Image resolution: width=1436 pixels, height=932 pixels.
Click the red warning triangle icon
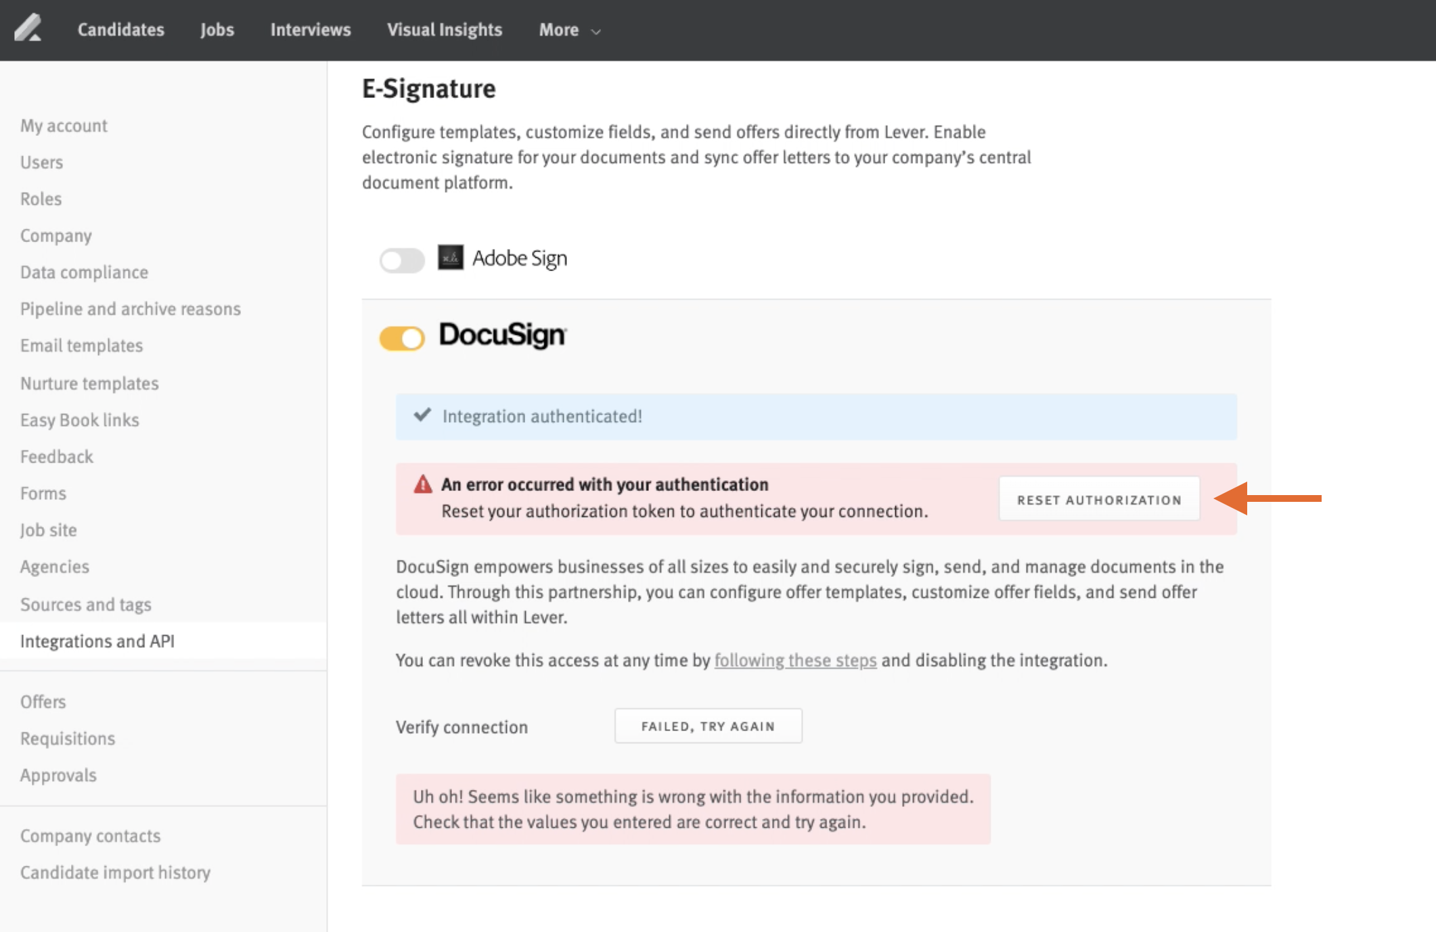(x=422, y=484)
